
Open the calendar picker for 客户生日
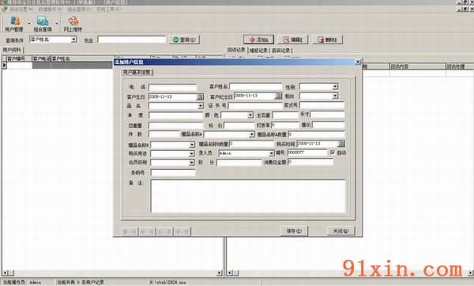pyautogui.click(x=200, y=97)
